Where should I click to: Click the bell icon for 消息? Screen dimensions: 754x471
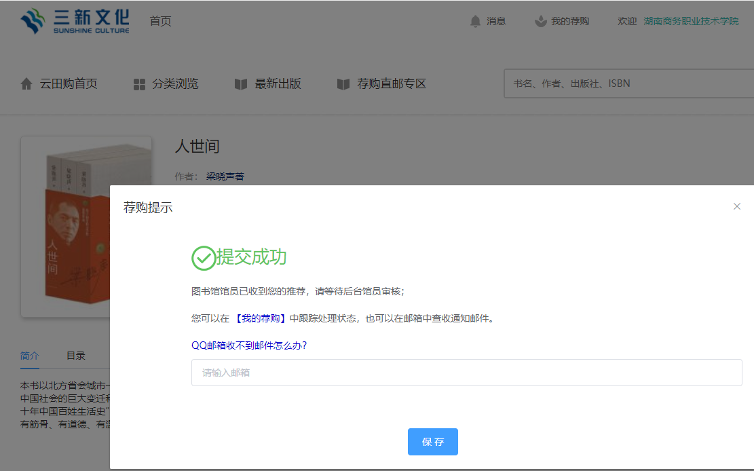point(475,22)
